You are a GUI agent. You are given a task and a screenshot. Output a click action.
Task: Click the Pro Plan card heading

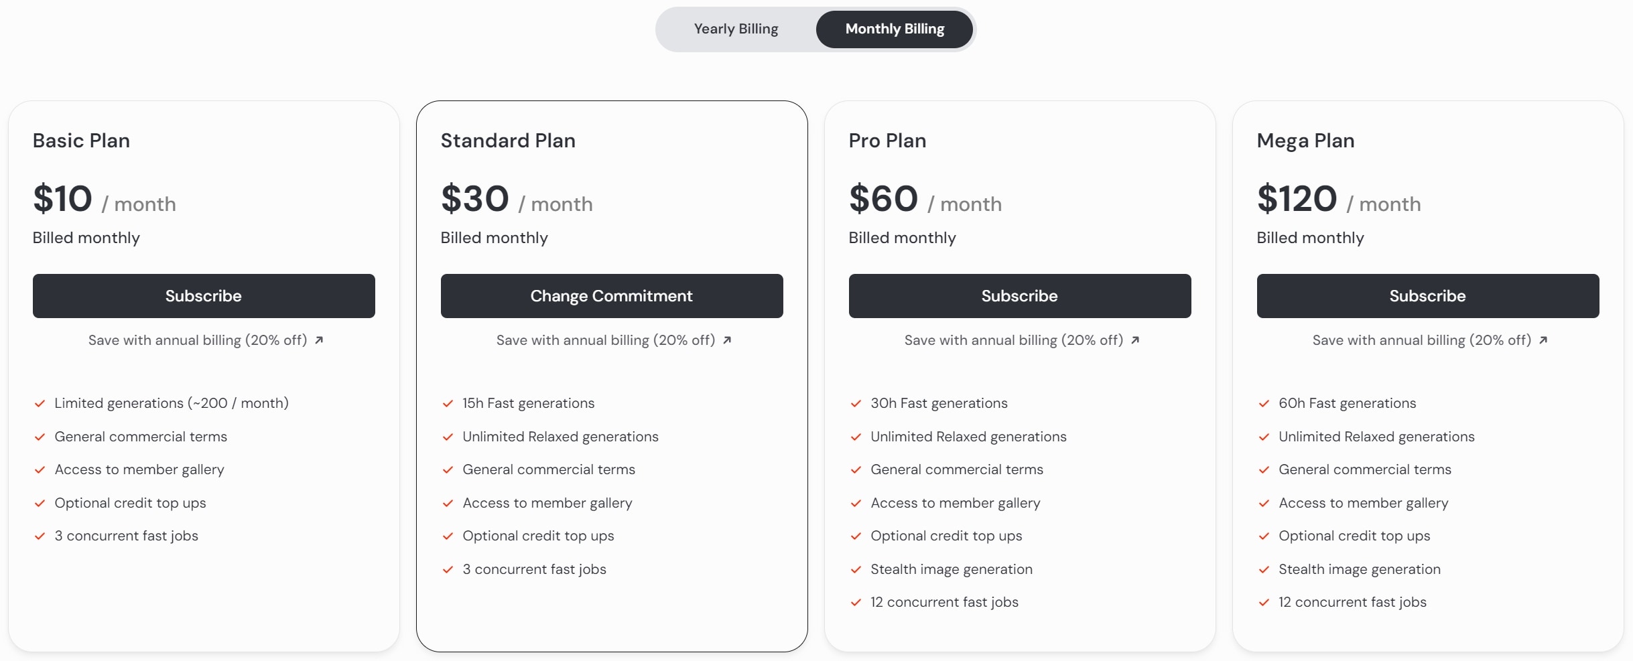(x=887, y=141)
